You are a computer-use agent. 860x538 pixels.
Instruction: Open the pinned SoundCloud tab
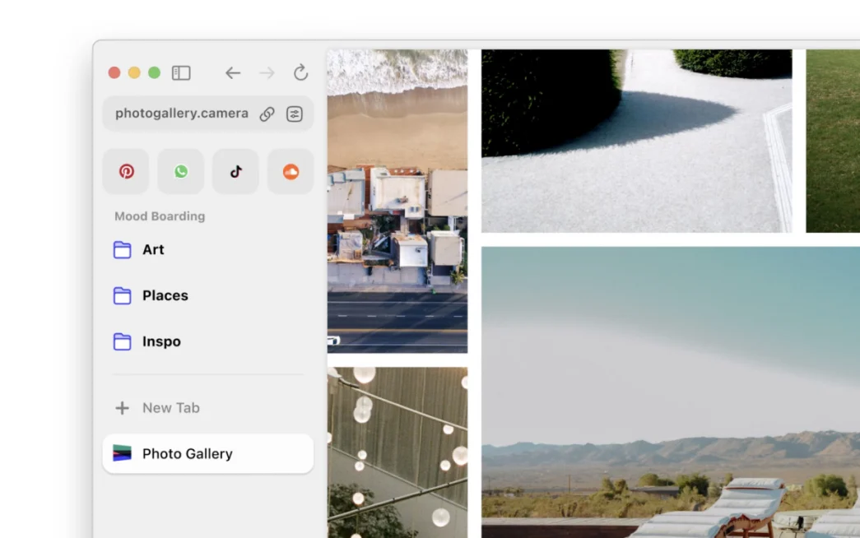(291, 171)
